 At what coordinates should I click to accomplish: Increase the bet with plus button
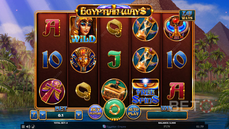79,115
